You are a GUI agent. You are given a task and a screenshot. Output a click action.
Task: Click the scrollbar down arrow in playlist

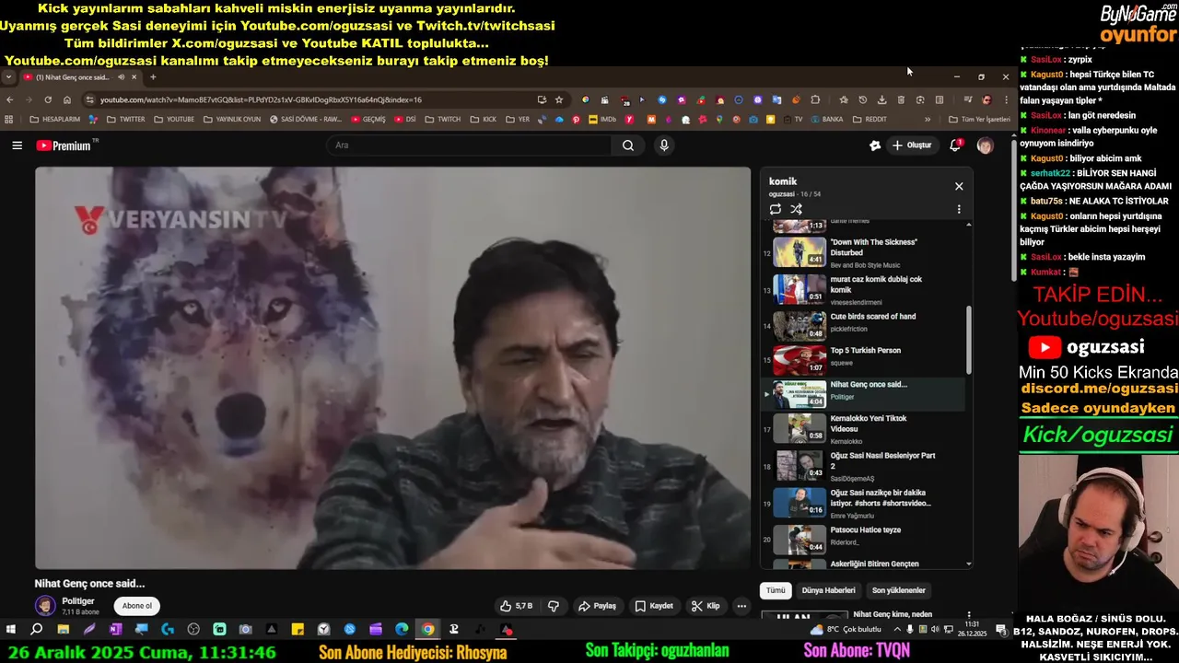point(968,564)
